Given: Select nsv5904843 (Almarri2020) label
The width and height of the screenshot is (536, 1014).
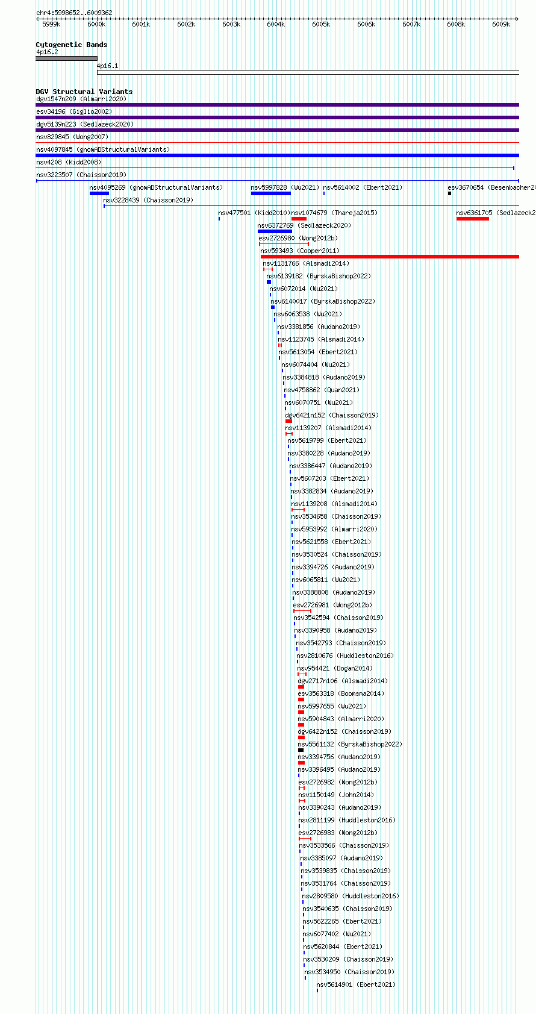Looking at the screenshot, I should pyautogui.click(x=341, y=719).
